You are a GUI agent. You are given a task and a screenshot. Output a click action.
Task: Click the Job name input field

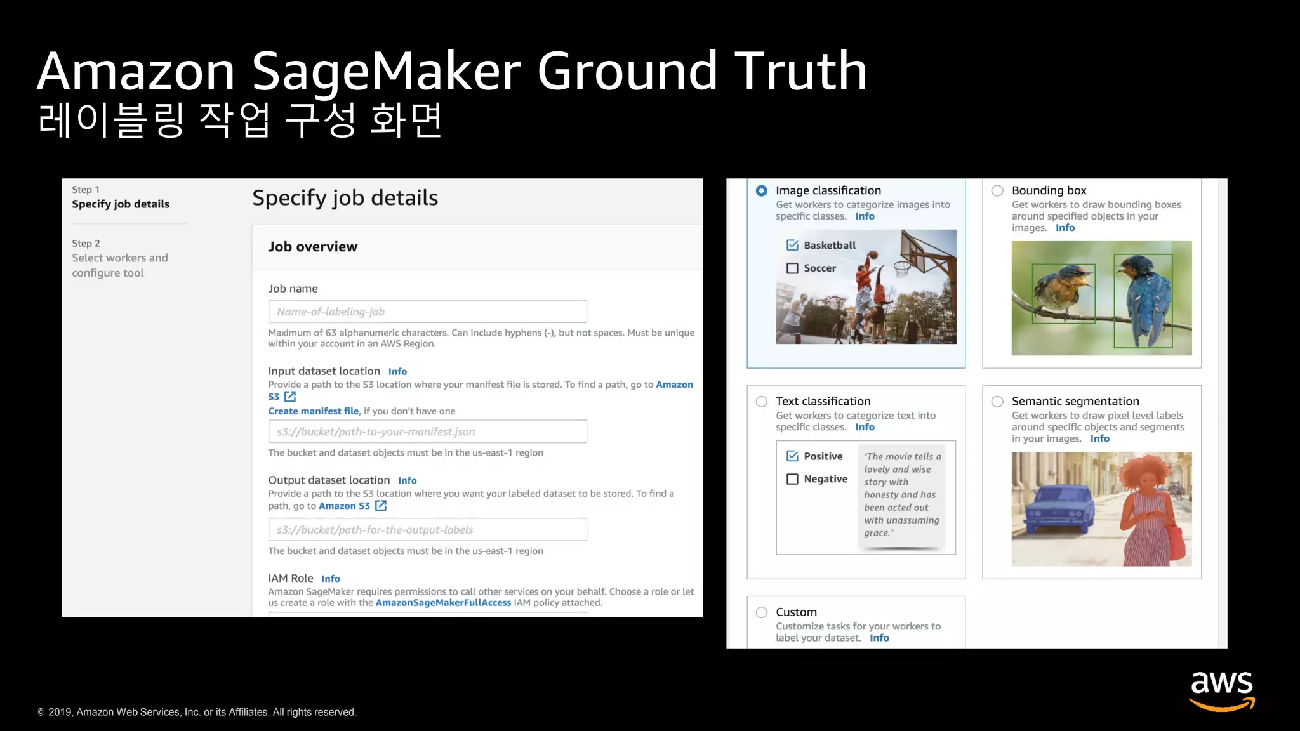(x=427, y=312)
